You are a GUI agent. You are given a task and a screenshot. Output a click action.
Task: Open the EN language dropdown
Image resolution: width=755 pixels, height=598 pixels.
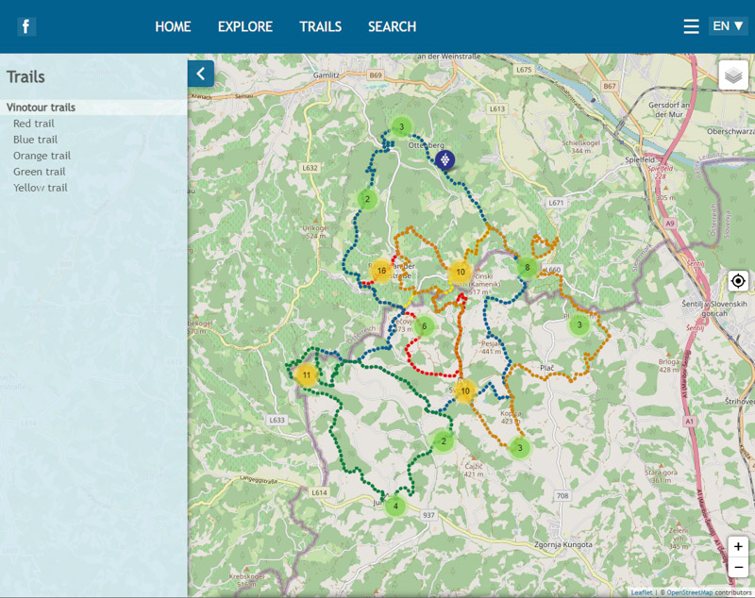click(729, 26)
